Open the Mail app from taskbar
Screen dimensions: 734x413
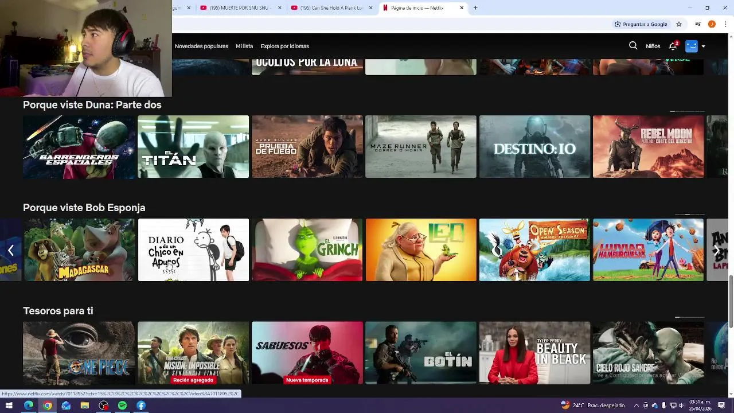(x=66, y=406)
